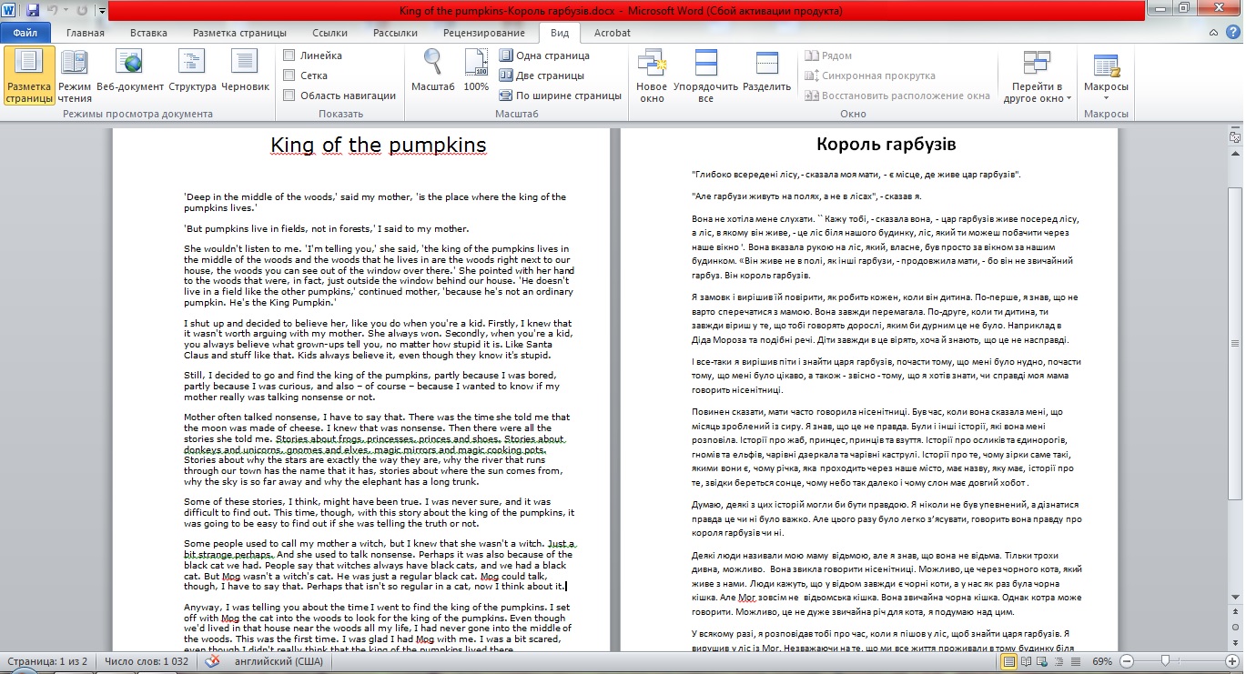Click spell check icon in status bar

coord(212,661)
